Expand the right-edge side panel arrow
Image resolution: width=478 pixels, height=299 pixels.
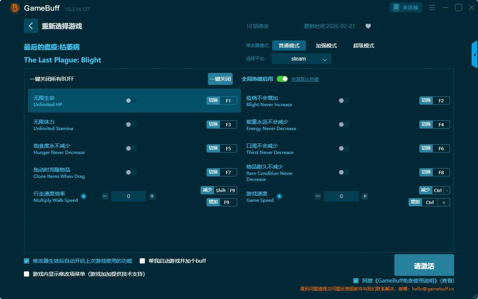[x=475, y=55]
